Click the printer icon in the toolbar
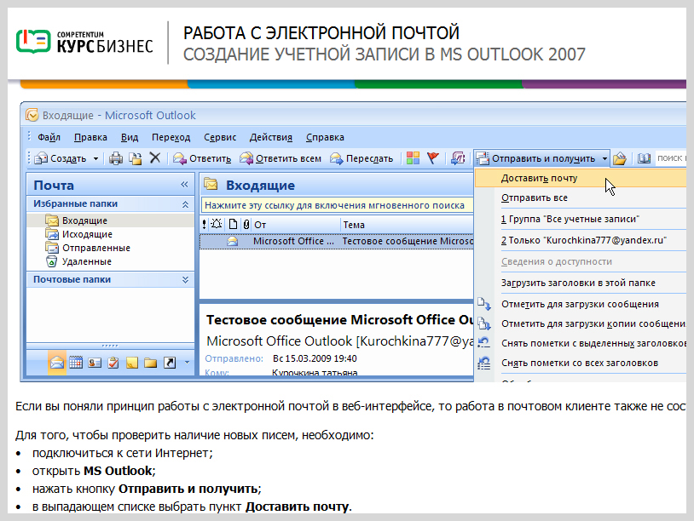 pyautogui.click(x=116, y=158)
